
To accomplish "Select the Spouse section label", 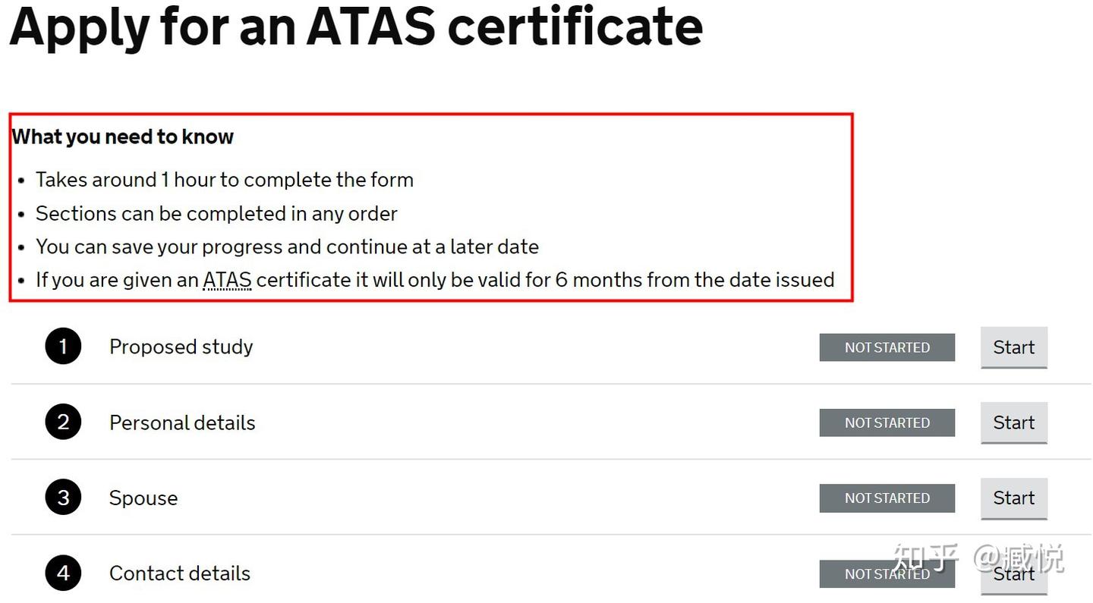I will point(143,498).
